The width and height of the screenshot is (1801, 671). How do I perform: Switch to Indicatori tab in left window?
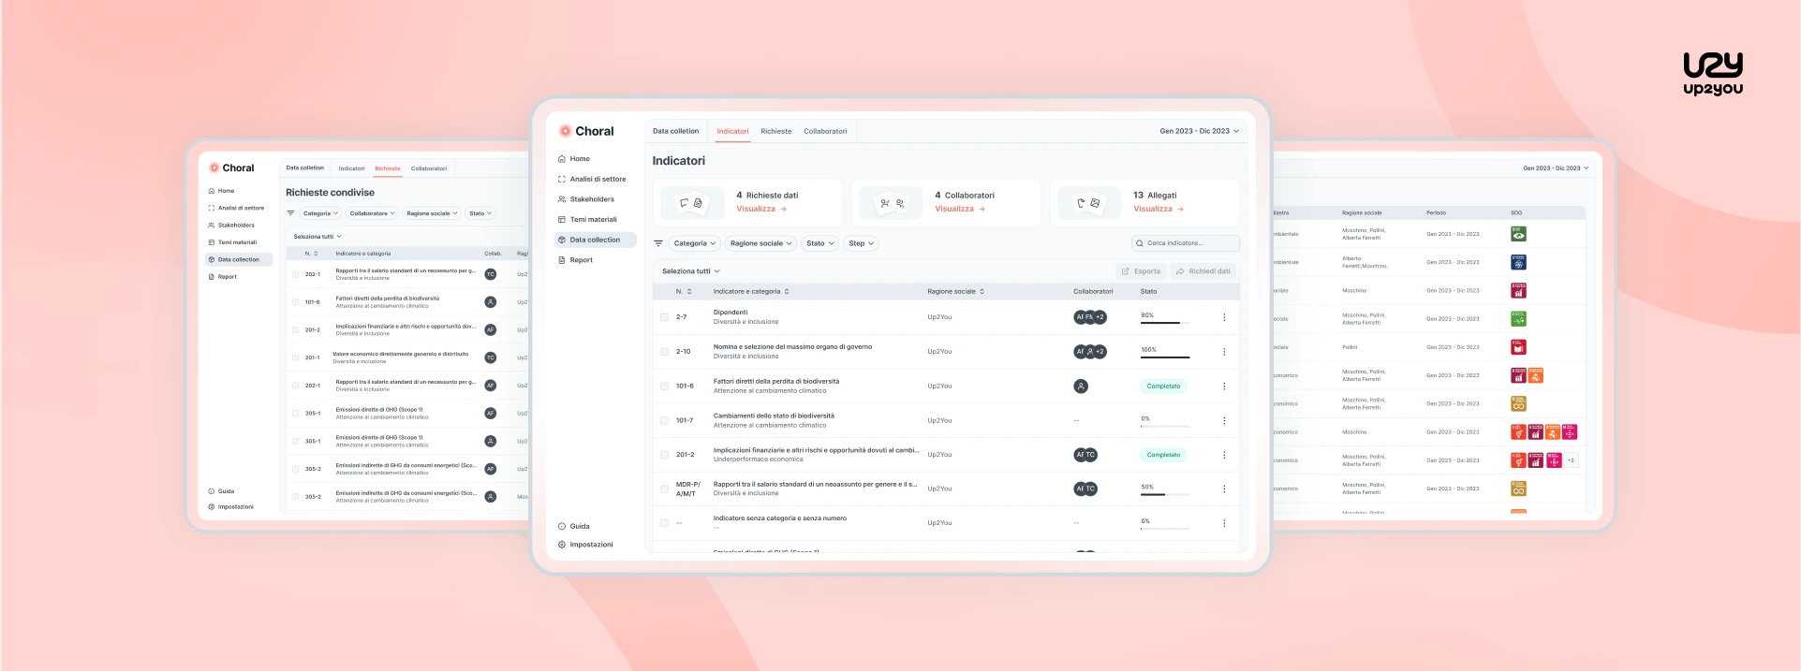coord(351,168)
